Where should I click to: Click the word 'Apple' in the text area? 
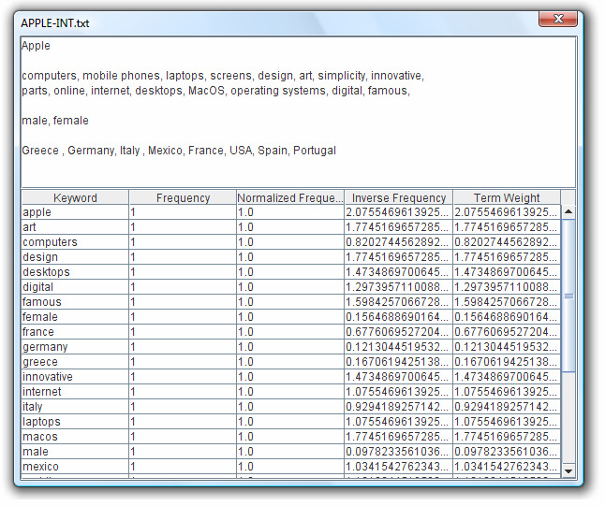click(x=37, y=46)
